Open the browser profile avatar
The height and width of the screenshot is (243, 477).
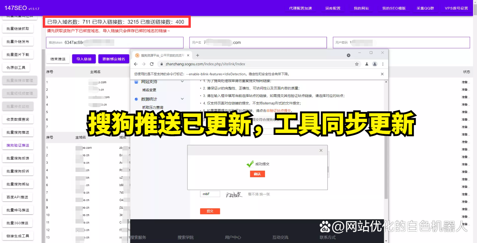pyautogui.click(x=375, y=64)
